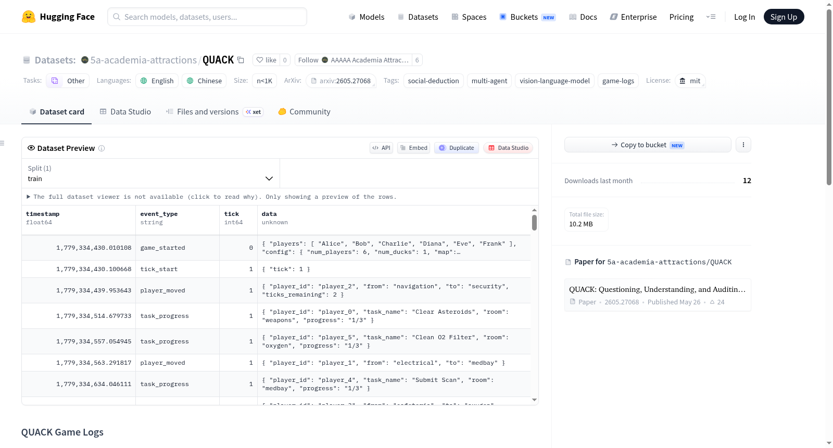Select the Chinese language tag
This screenshot has height=448, width=833.
point(204,81)
